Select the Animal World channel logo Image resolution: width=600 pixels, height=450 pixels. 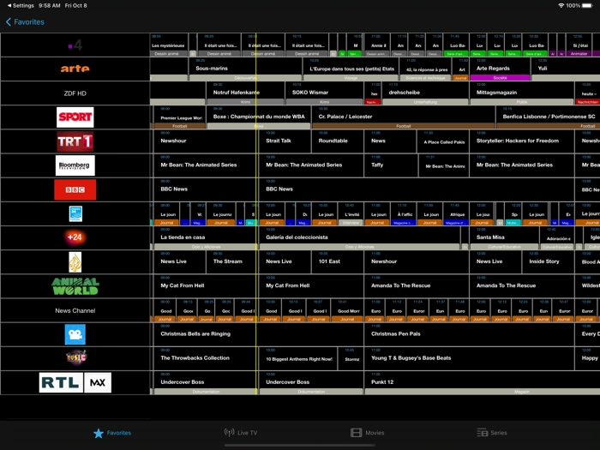click(x=75, y=285)
